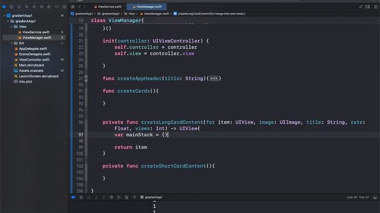This screenshot has height=213, width=380.
Task: Pause program execution in debug bar
Action: pos(81,197)
